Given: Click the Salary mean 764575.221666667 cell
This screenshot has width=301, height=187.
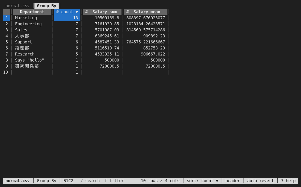Looking at the screenshot, I should tap(146, 42).
